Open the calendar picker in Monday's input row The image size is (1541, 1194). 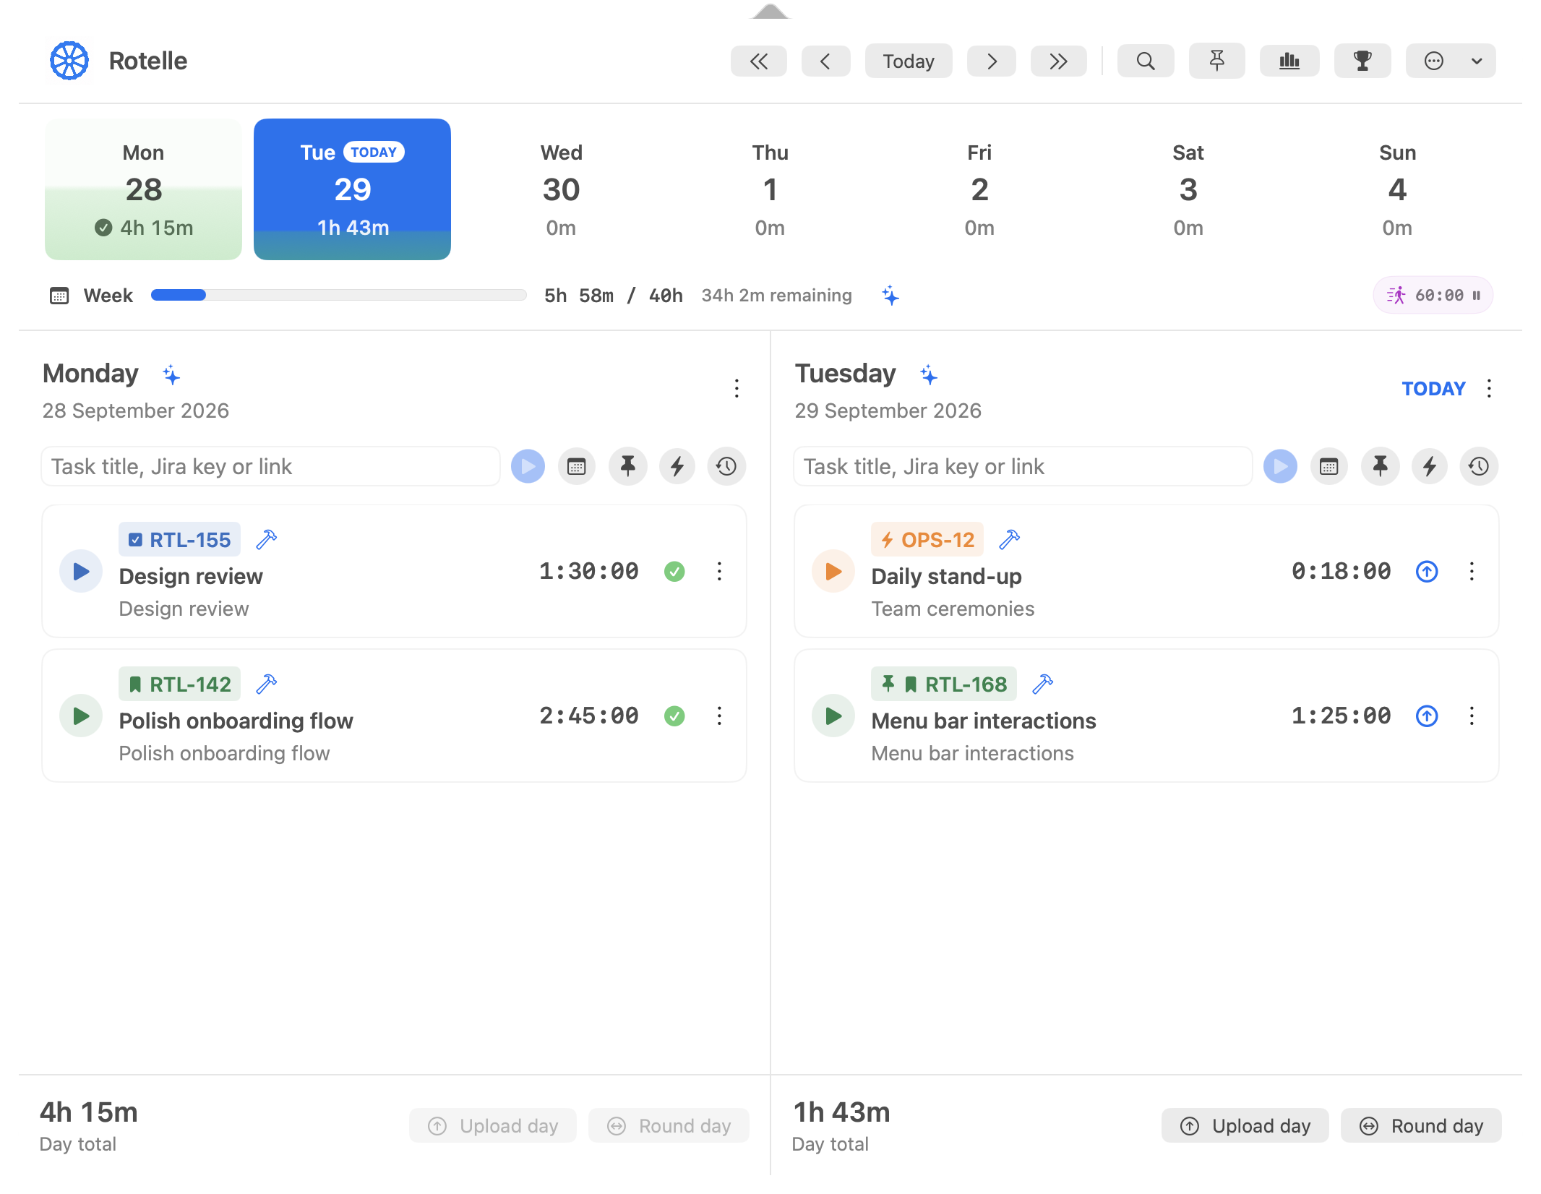(x=577, y=466)
